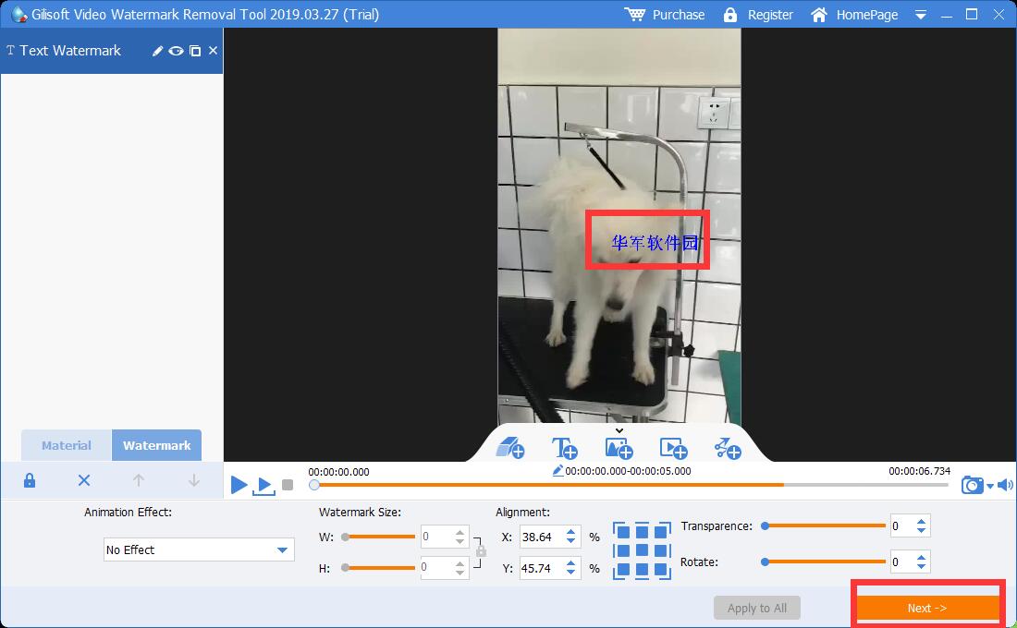Open the HomePage link in the title bar
The width and height of the screenshot is (1017, 628).
click(854, 14)
